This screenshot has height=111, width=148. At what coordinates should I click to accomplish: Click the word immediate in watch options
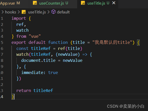32,72
